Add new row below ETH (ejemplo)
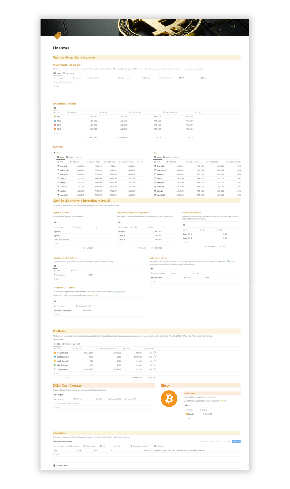 [x=57, y=373]
